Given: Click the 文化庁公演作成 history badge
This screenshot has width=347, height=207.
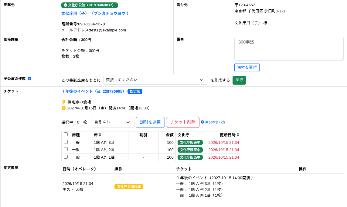Looking at the screenshot, I should click(x=129, y=186).
